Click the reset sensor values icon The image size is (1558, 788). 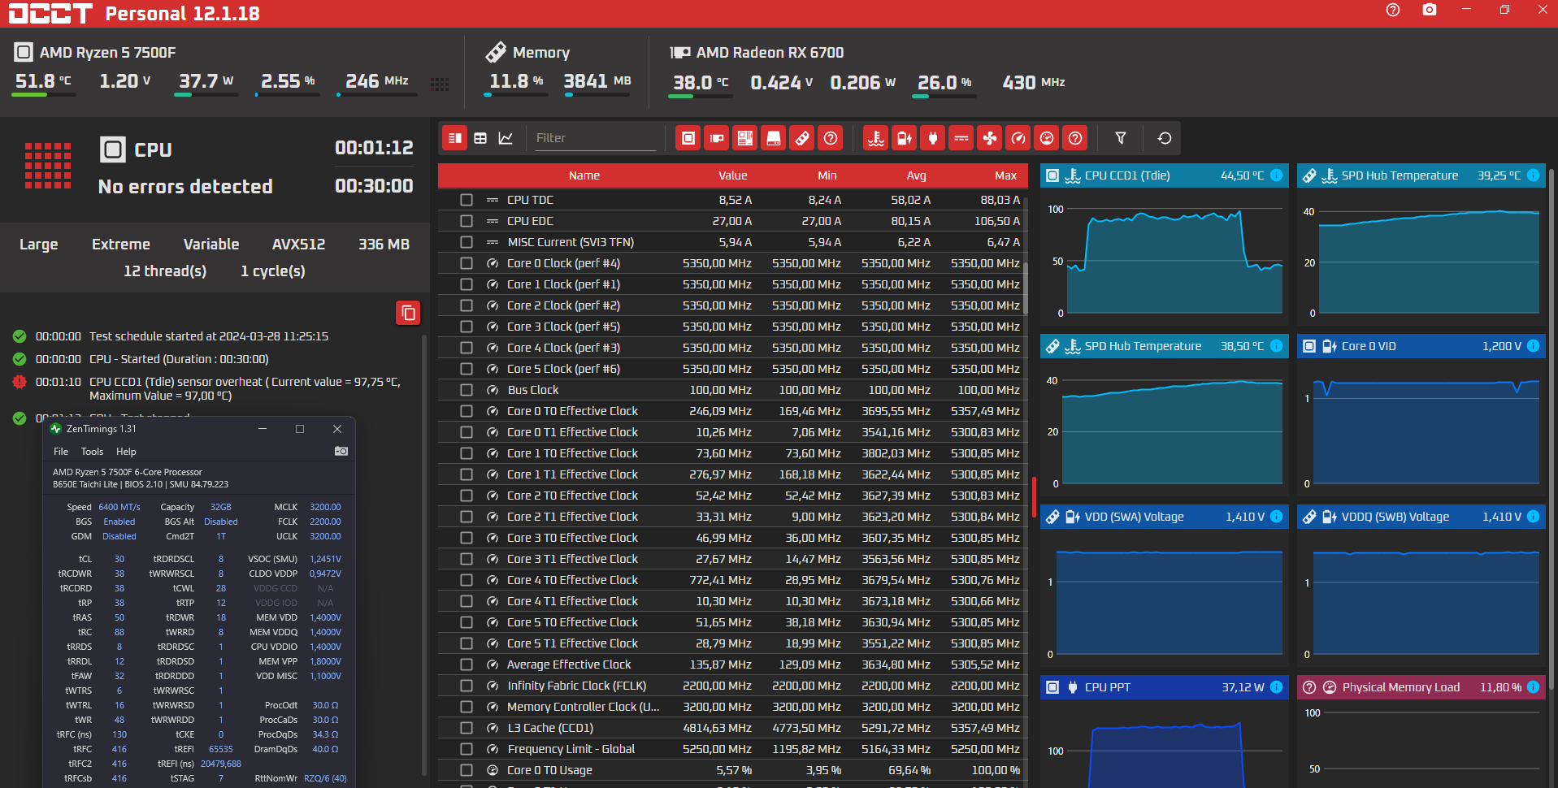click(1164, 138)
